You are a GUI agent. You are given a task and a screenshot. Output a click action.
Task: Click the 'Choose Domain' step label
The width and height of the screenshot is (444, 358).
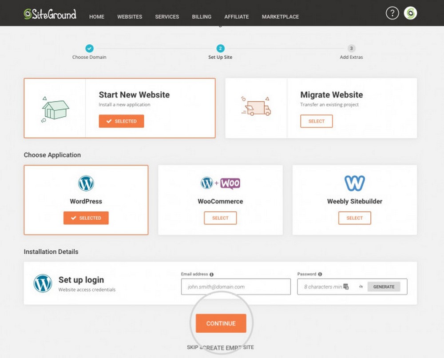click(x=89, y=57)
